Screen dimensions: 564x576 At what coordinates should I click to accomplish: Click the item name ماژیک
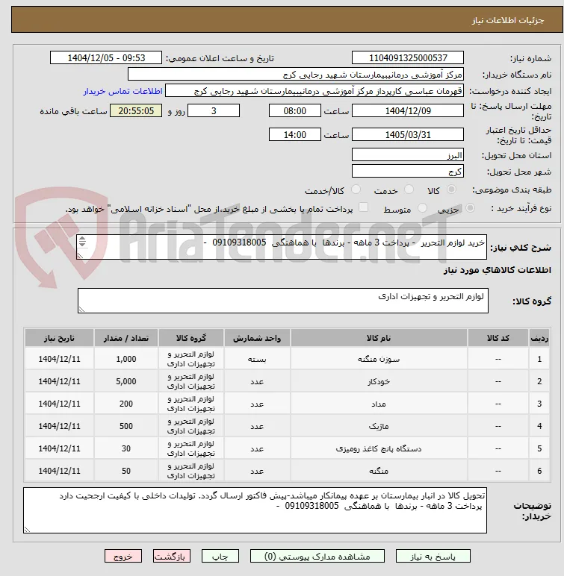point(379,426)
